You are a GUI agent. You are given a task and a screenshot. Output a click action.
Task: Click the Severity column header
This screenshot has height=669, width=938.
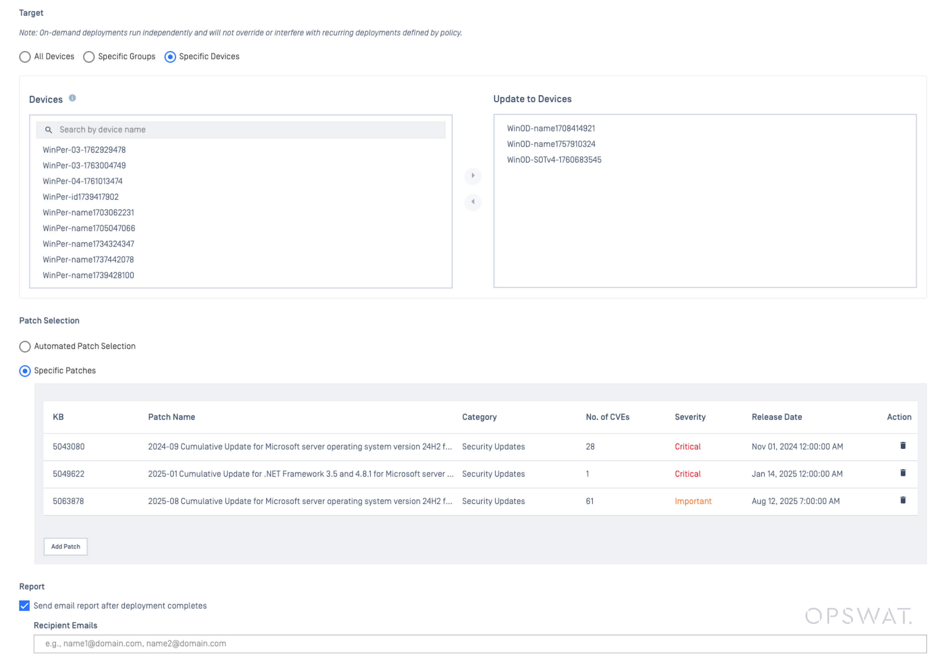tap(690, 417)
